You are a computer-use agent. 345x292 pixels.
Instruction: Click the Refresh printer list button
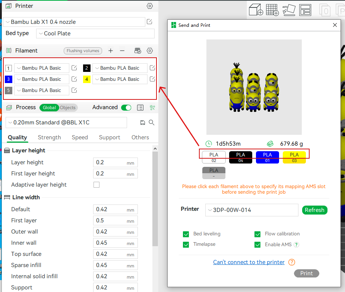click(x=314, y=210)
